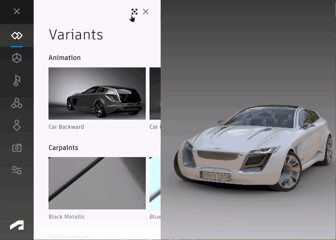
Task: Close the sidebar menu with X icon
Action: pyautogui.click(x=17, y=11)
